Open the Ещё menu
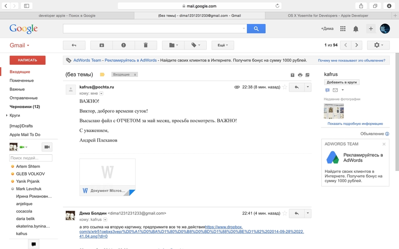Image resolution: width=399 pixels, height=249 pixels. pyautogui.click(x=223, y=45)
